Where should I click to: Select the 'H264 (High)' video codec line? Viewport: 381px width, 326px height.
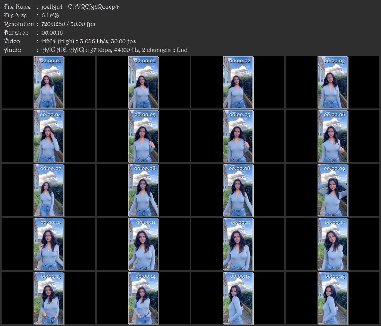click(88, 41)
